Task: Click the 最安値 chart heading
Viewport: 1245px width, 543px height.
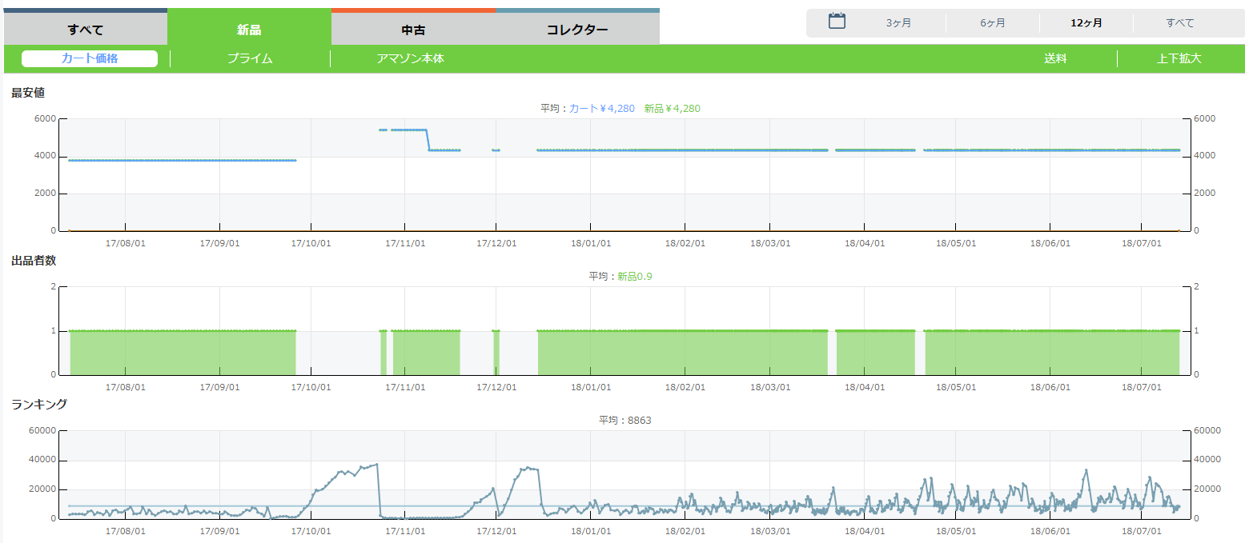Action: pos(28,93)
